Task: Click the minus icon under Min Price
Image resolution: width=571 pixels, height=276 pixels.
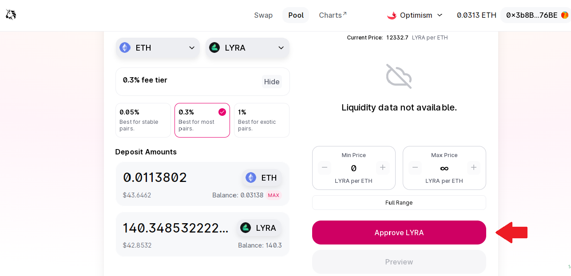Action: pyautogui.click(x=325, y=168)
